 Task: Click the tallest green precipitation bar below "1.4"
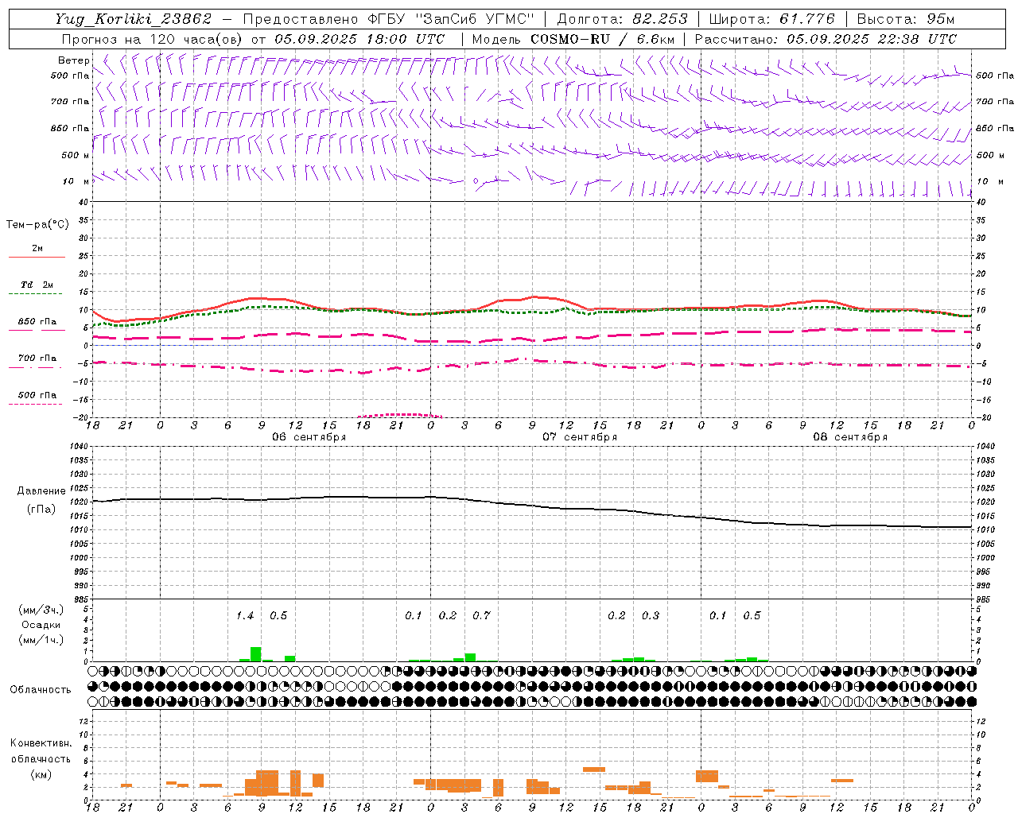[x=256, y=654]
